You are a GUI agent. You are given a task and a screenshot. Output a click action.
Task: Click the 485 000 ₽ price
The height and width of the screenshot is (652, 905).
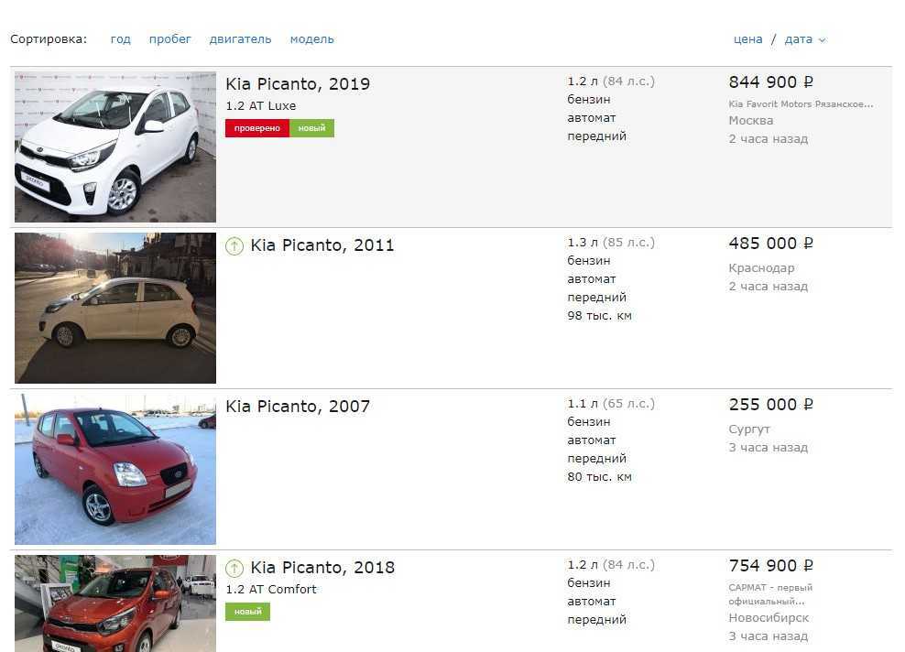770,244
